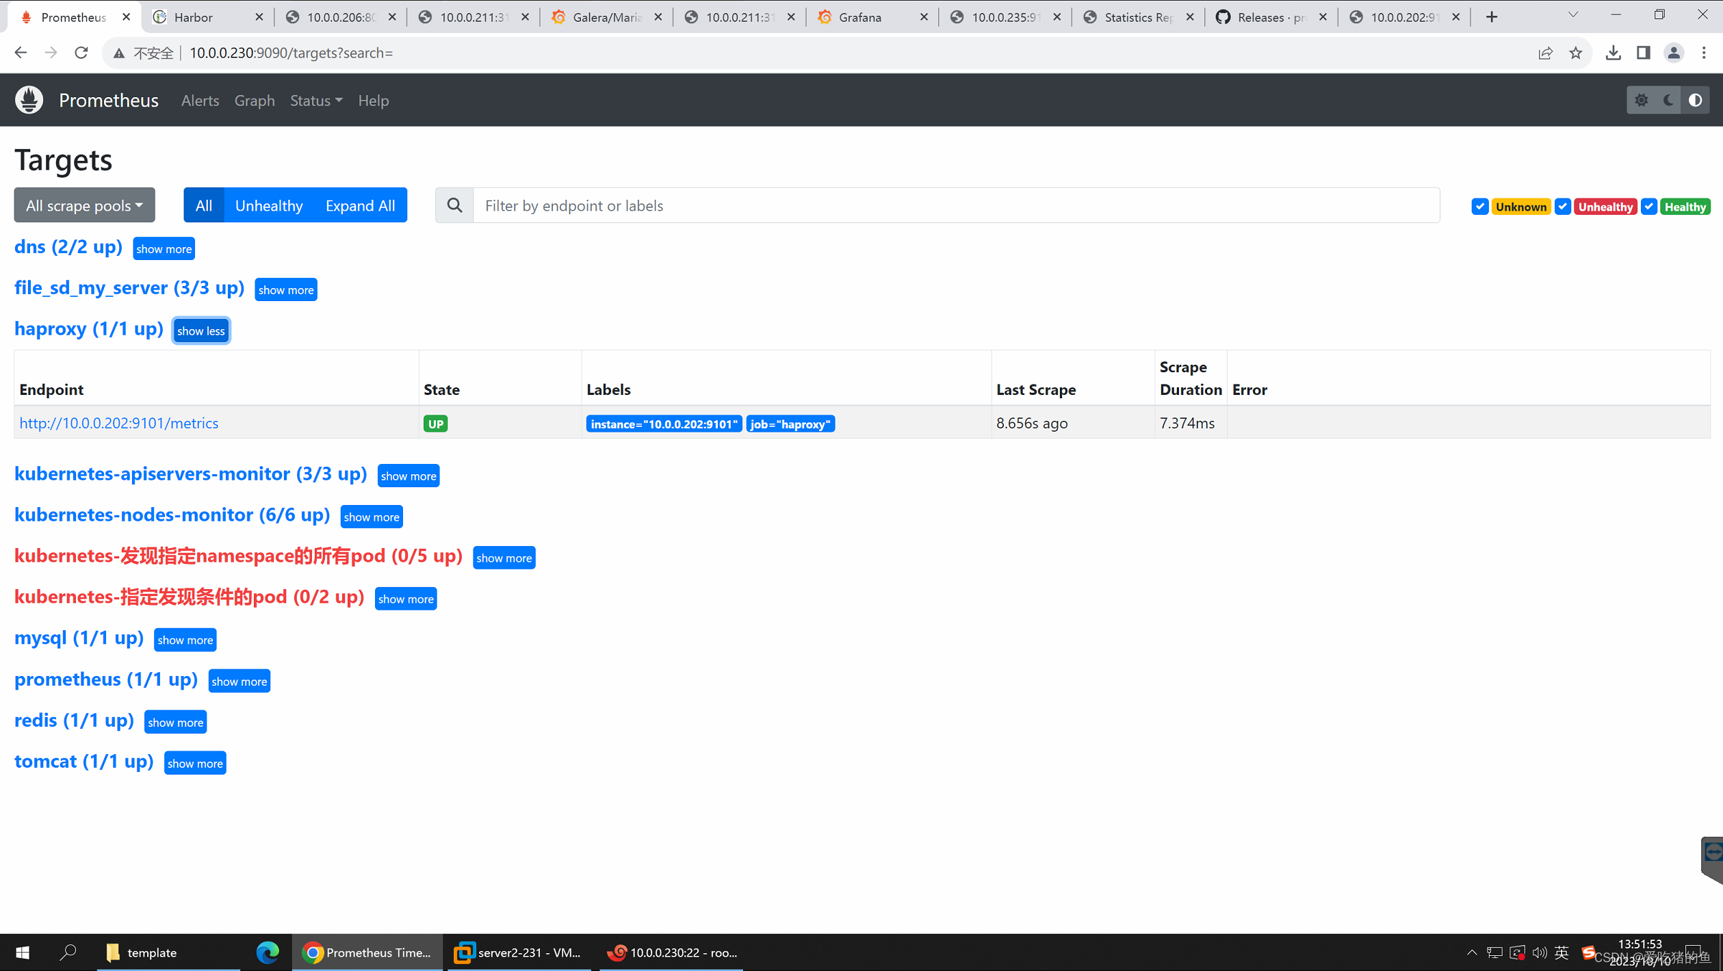The height and width of the screenshot is (971, 1723).
Task: Click the browser address bar URL
Action: tap(291, 53)
